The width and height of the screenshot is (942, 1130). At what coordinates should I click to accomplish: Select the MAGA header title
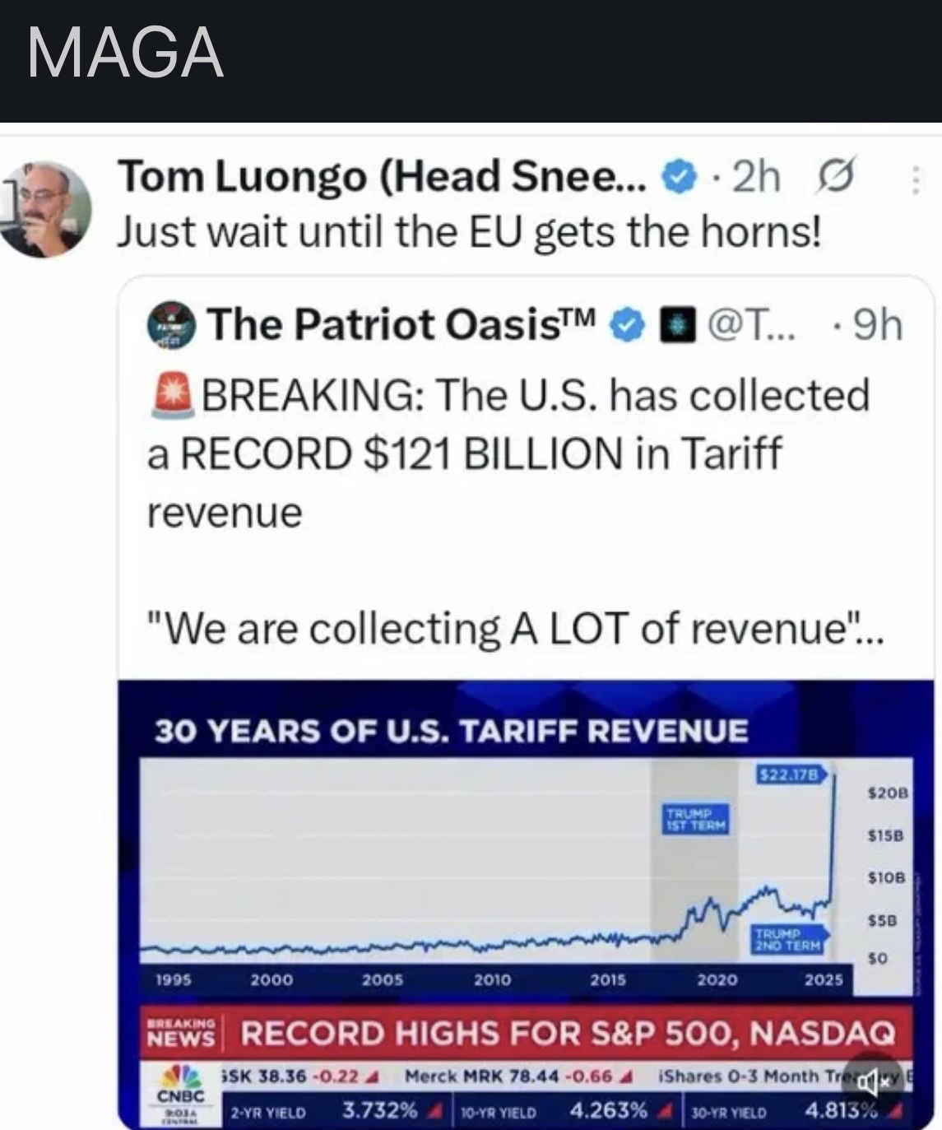[125, 54]
